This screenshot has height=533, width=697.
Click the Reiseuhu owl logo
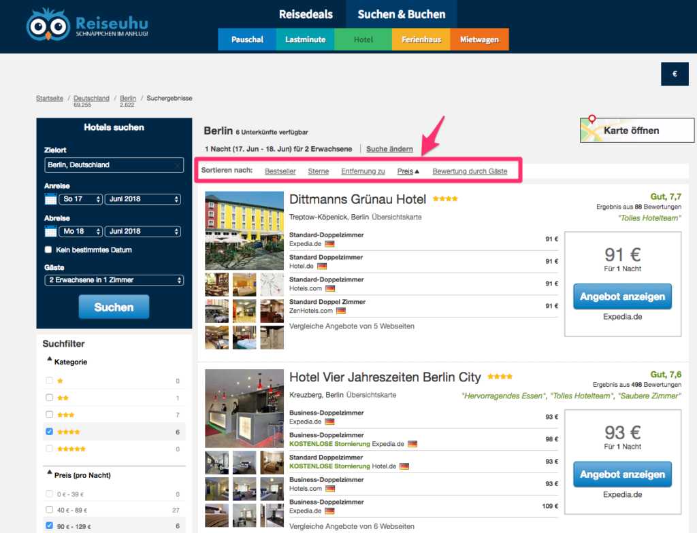(x=48, y=24)
